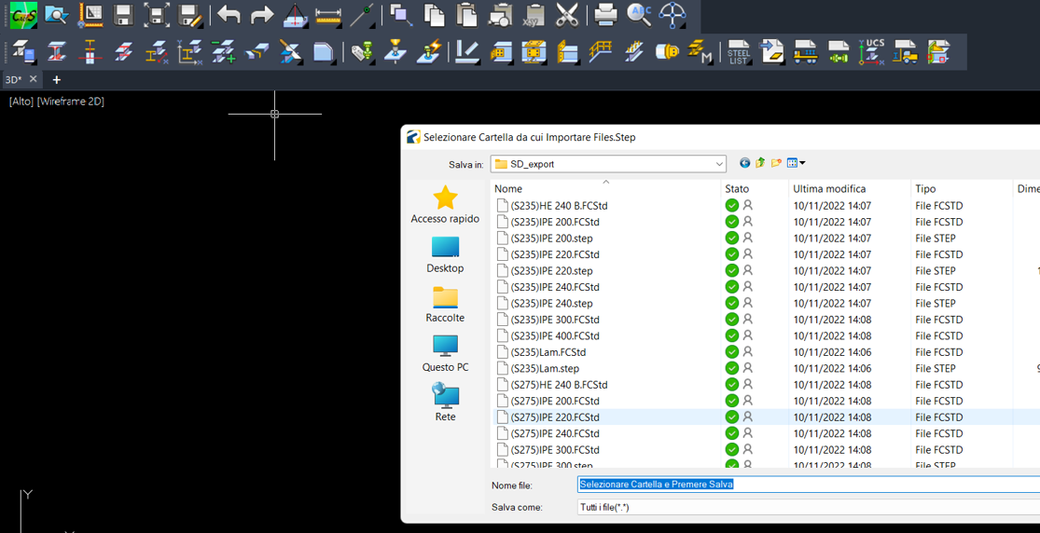The width and height of the screenshot is (1040, 533).
Task: Click the knife cutting profile icon
Action: coord(290,51)
